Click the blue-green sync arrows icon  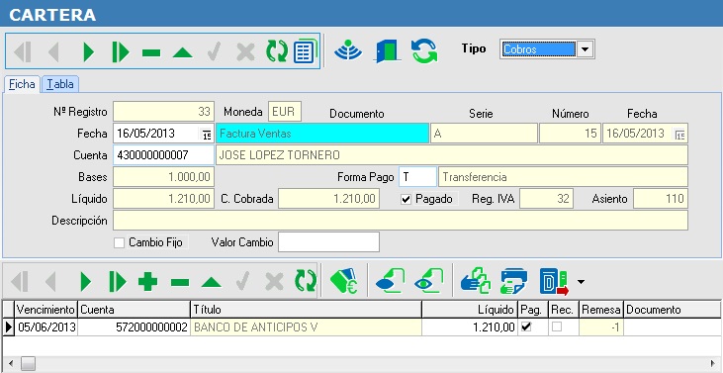click(x=424, y=50)
